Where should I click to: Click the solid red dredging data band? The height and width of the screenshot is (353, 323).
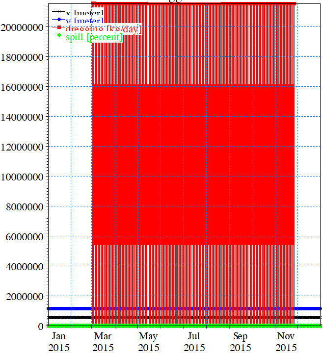click(192, 162)
